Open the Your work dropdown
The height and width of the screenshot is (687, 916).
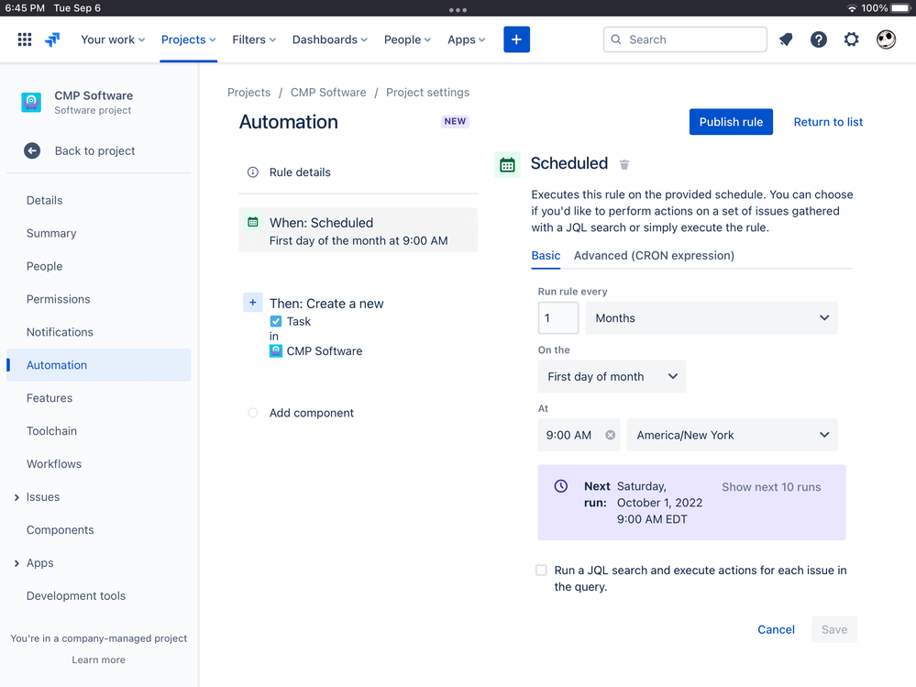113,39
